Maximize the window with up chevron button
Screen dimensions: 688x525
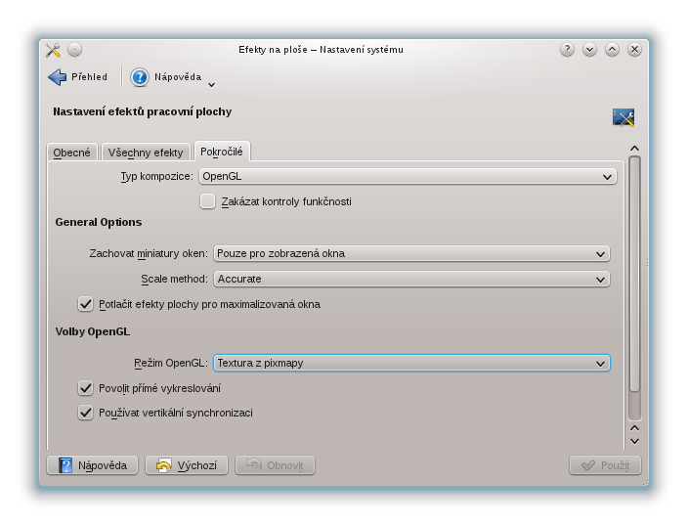612,50
